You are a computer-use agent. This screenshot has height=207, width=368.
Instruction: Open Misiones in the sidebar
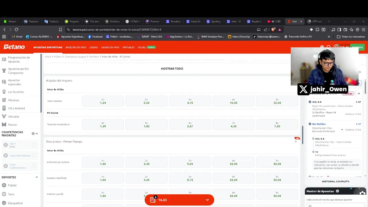14,100
